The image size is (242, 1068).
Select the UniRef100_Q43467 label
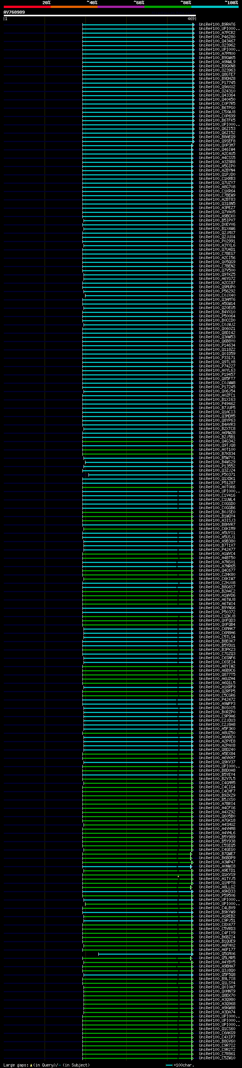217,41
